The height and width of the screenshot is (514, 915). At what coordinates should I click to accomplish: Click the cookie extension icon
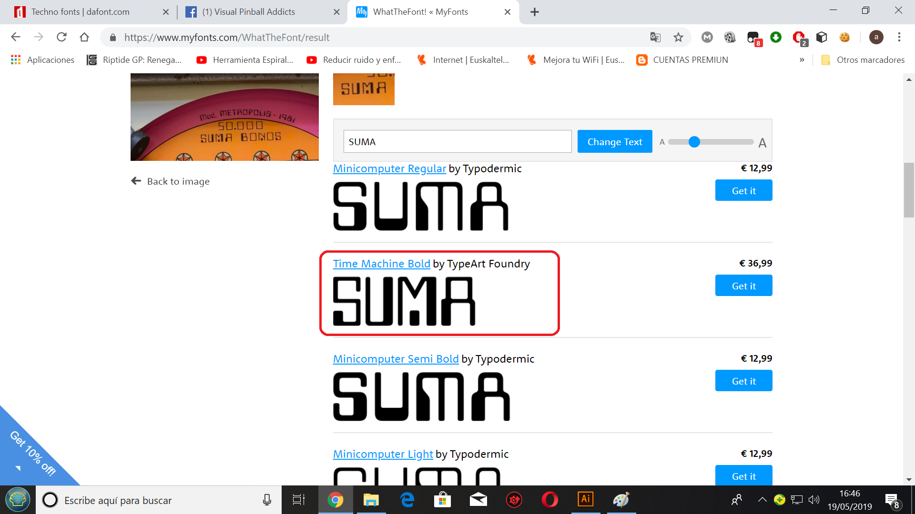pos(844,37)
